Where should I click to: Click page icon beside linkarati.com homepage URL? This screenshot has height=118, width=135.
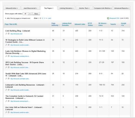pos(8,34)
